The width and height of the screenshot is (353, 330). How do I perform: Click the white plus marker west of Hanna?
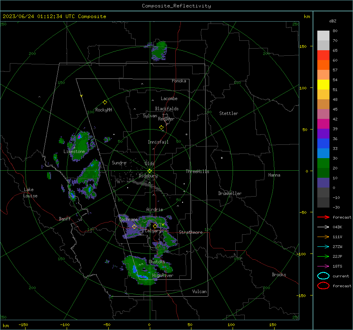click(x=222, y=158)
